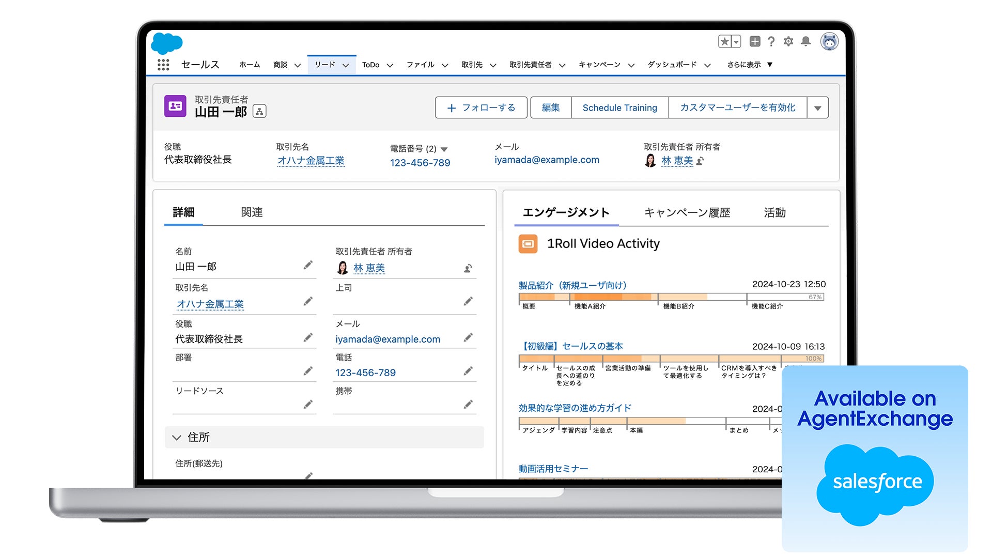The height and width of the screenshot is (558, 992).
Task: Select the 詳細 tab
Action: (x=183, y=212)
